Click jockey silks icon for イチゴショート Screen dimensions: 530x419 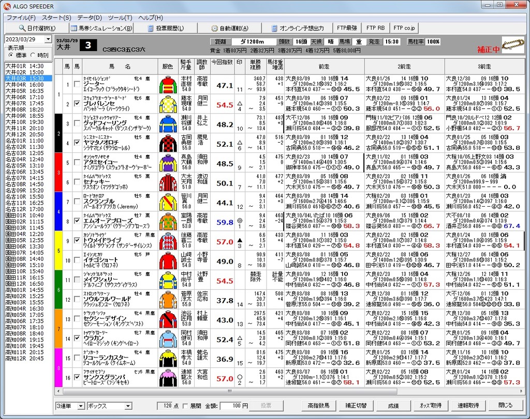[x=168, y=261]
